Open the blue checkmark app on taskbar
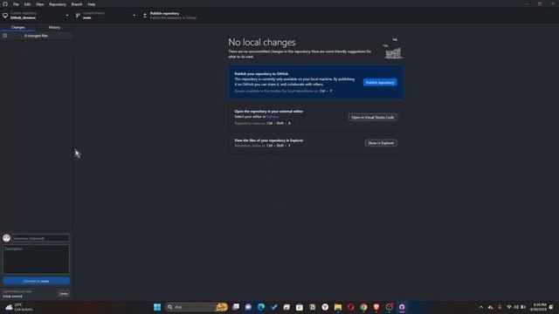Image resolution: width=559 pixels, height=314 pixels. coord(273,307)
